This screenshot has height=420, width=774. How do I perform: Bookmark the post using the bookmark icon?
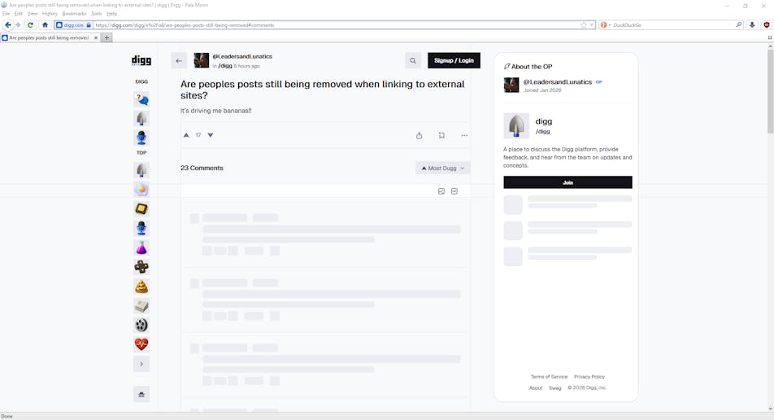coord(441,136)
